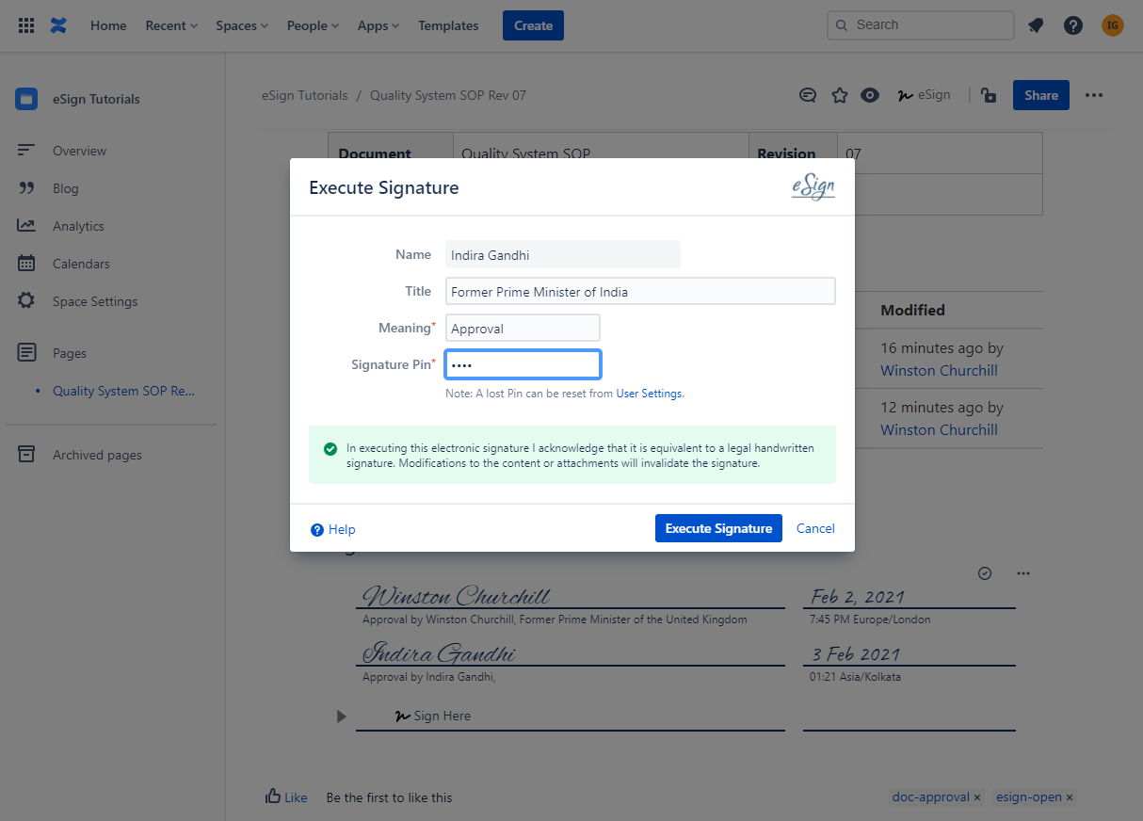
Task: Click the Execute Signature button
Action: (718, 528)
